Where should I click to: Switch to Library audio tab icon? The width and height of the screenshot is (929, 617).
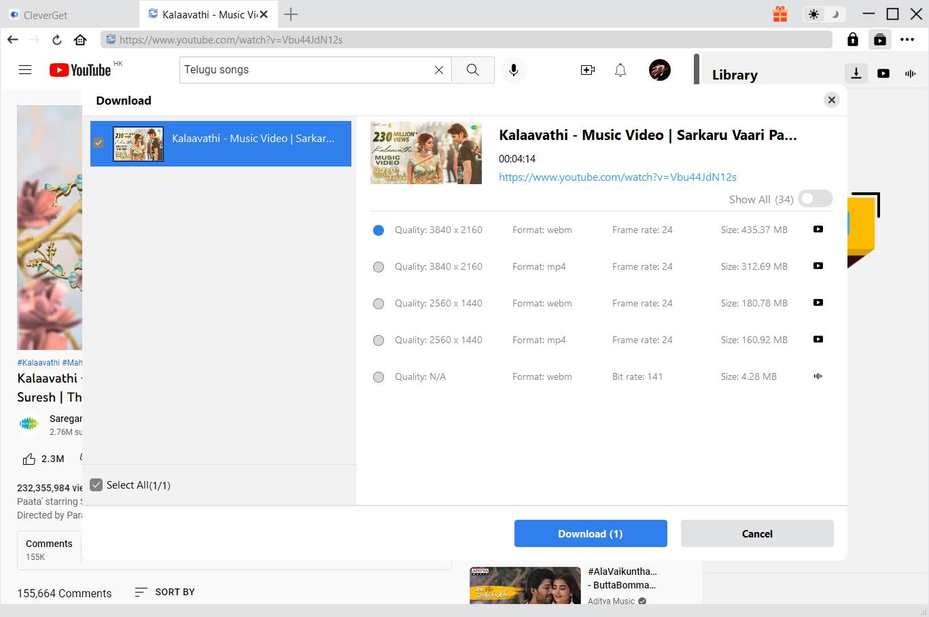click(910, 73)
